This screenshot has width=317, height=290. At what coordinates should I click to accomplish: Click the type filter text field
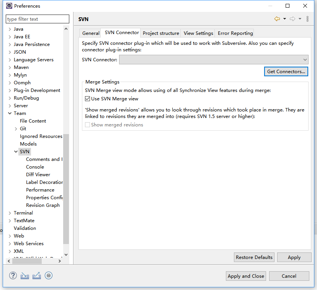[38, 19]
